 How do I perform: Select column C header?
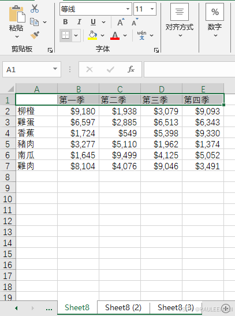coord(120,89)
